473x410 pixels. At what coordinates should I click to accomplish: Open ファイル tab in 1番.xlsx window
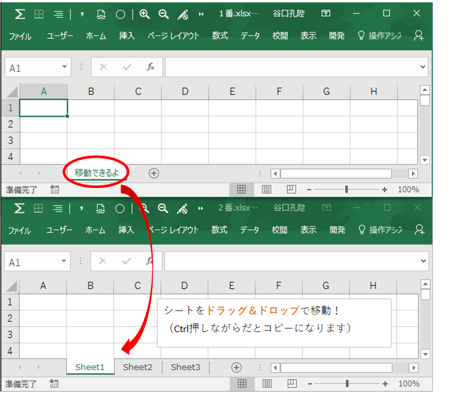(20, 36)
